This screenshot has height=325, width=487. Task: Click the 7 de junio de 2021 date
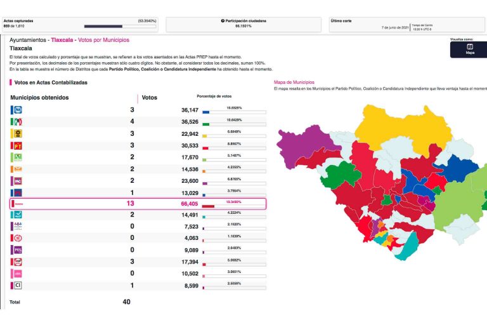[395, 27]
